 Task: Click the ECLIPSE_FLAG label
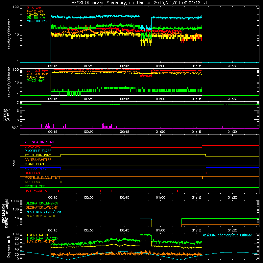[36, 169]
